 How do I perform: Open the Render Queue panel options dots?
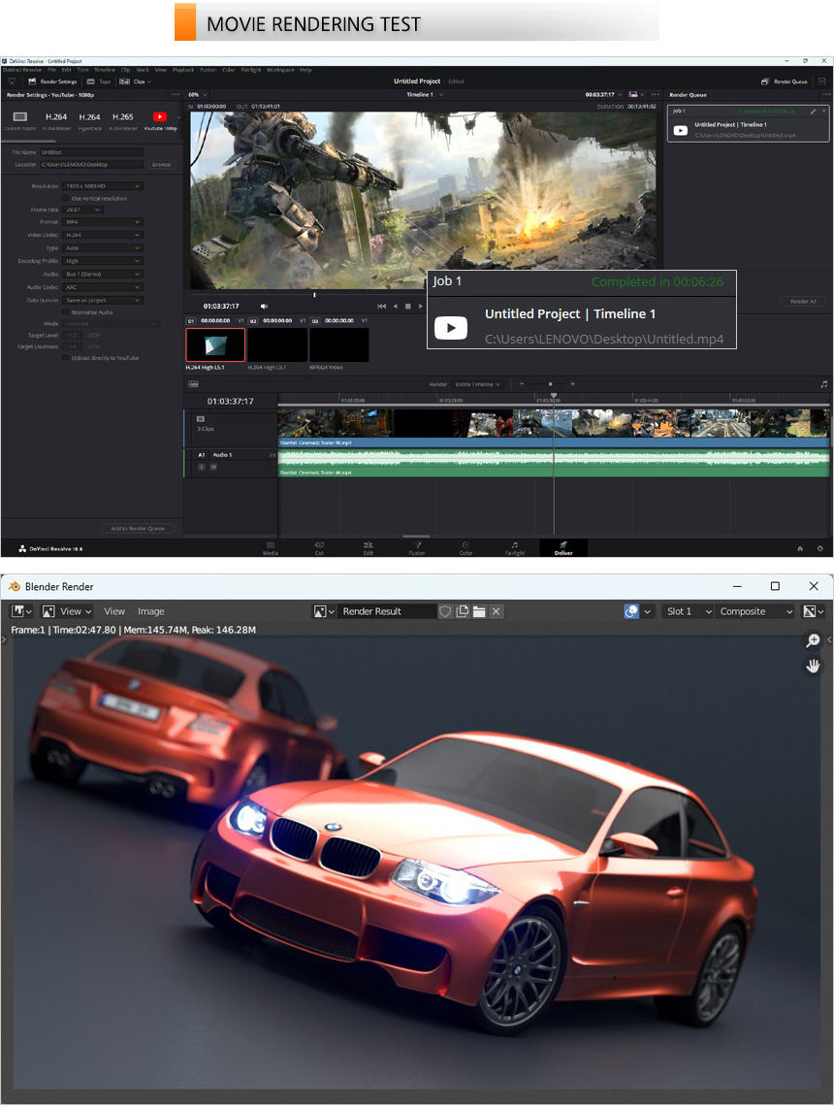[x=825, y=94]
